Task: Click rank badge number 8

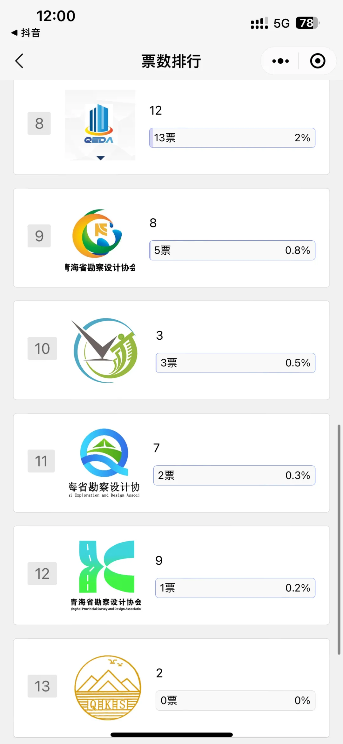Action: (39, 124)
